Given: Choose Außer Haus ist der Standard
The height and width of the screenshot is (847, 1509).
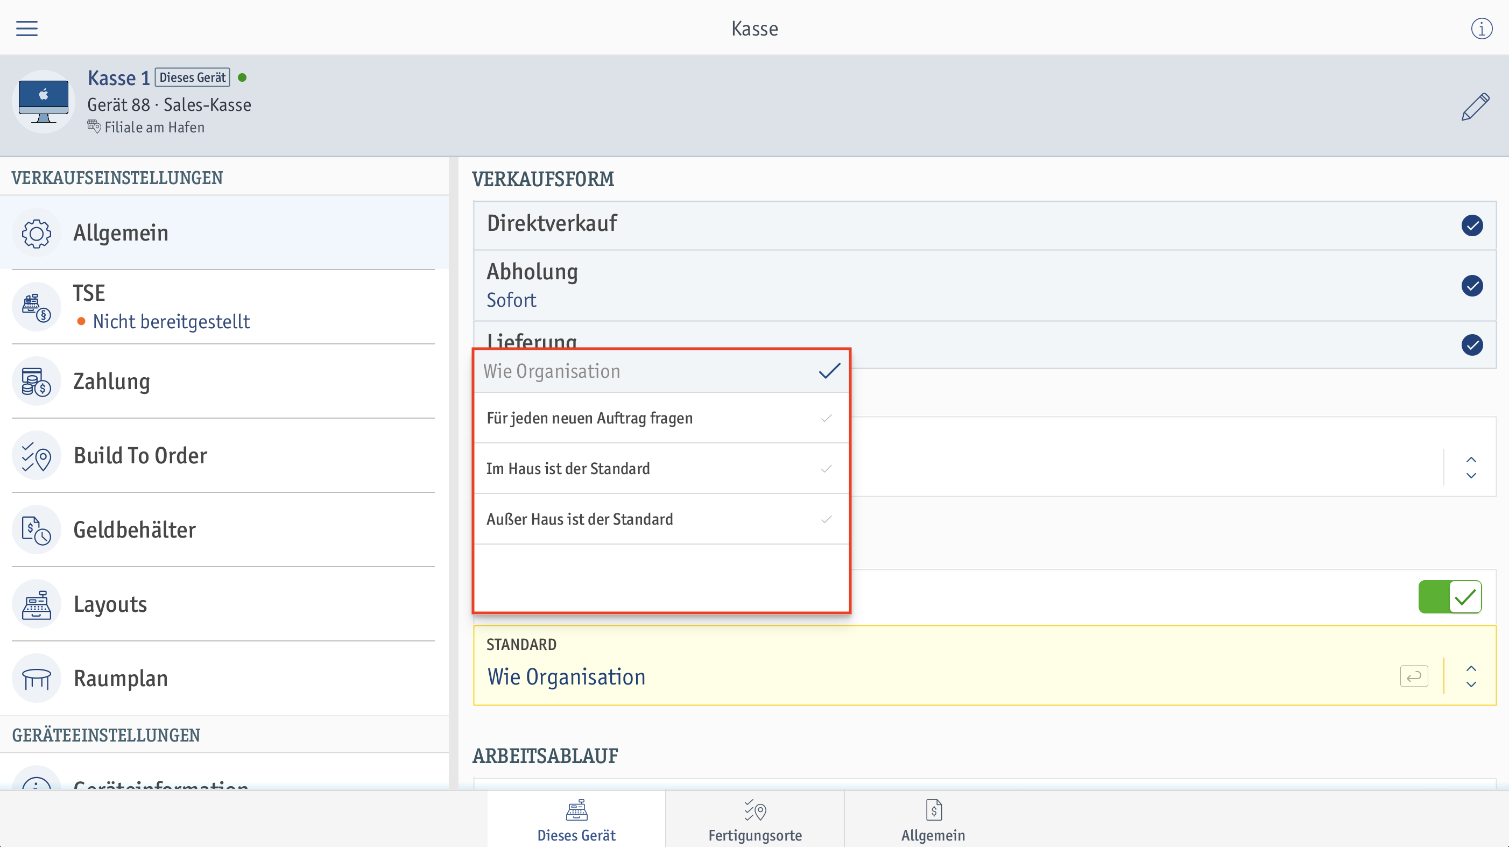Looking at the screenshot, I should (661, 519).
